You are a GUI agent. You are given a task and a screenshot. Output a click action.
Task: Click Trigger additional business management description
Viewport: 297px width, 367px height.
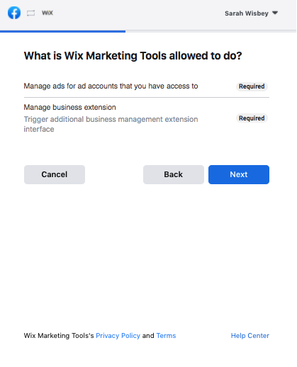[111, 124]
